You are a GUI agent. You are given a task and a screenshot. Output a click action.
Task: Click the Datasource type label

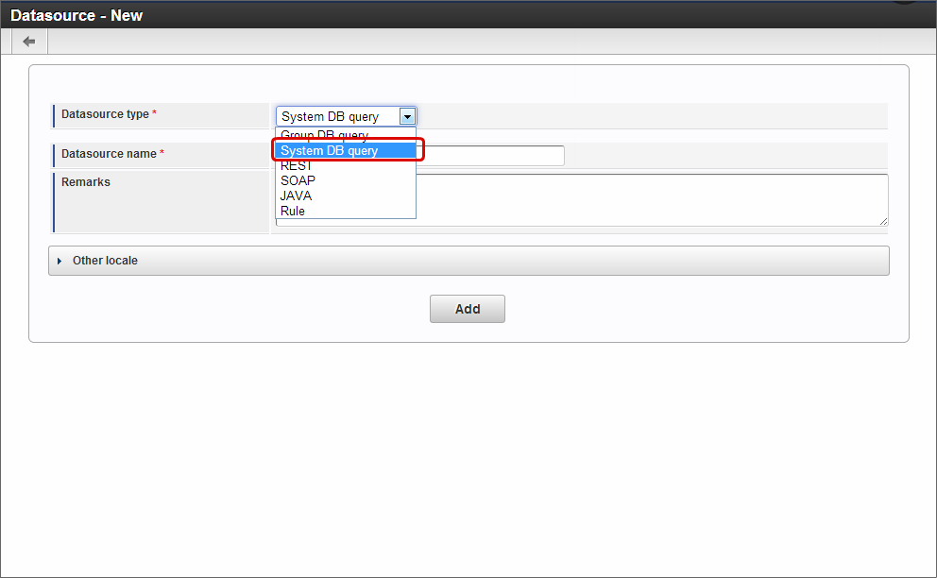pyautogui.click(x=105, y=114)
